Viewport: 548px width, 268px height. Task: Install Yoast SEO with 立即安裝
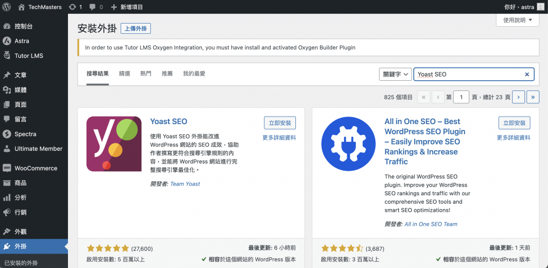coord(280,123)
